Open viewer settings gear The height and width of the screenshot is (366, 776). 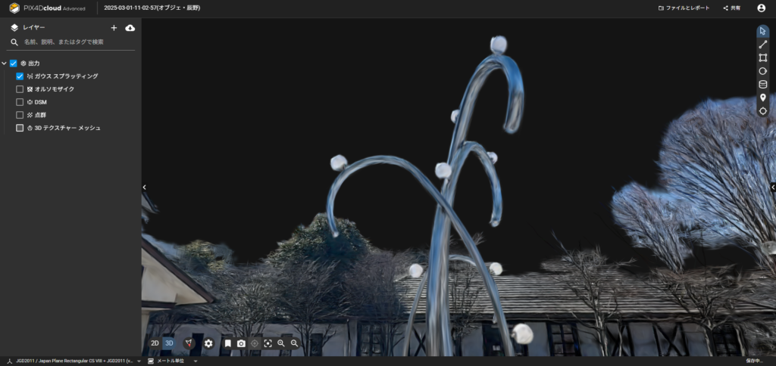[x=208, y=343]
